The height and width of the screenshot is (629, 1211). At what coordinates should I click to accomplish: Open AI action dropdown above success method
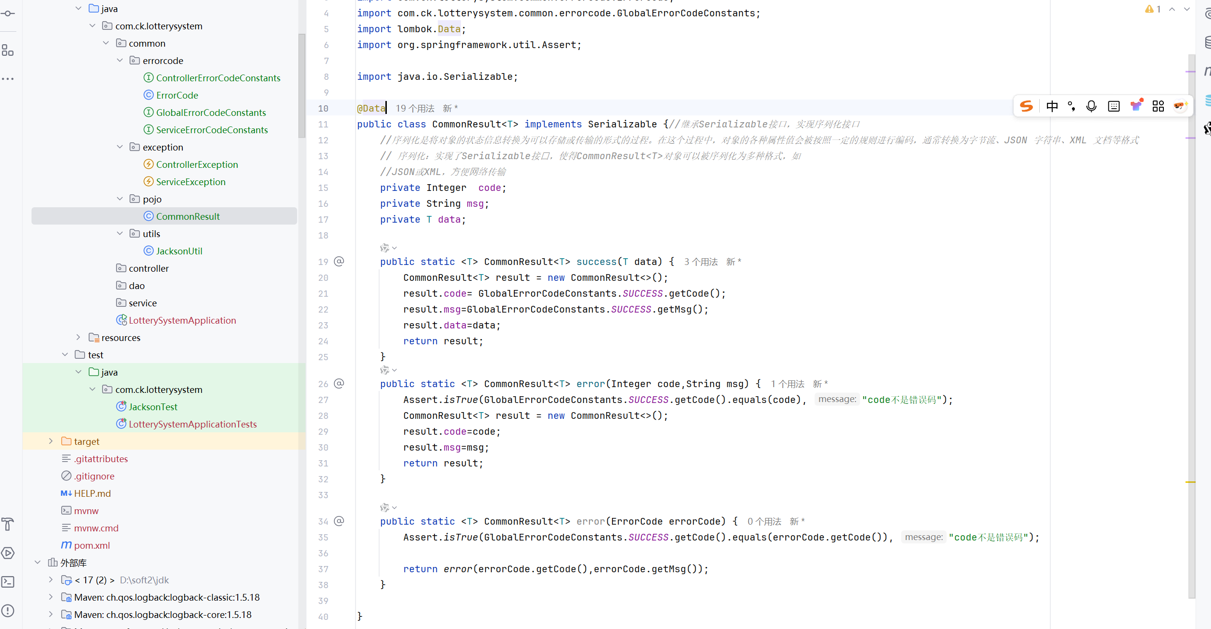point(388,248)
